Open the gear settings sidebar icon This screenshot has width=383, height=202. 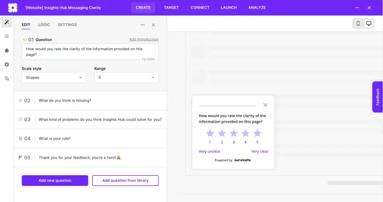(x=7, y=64)
